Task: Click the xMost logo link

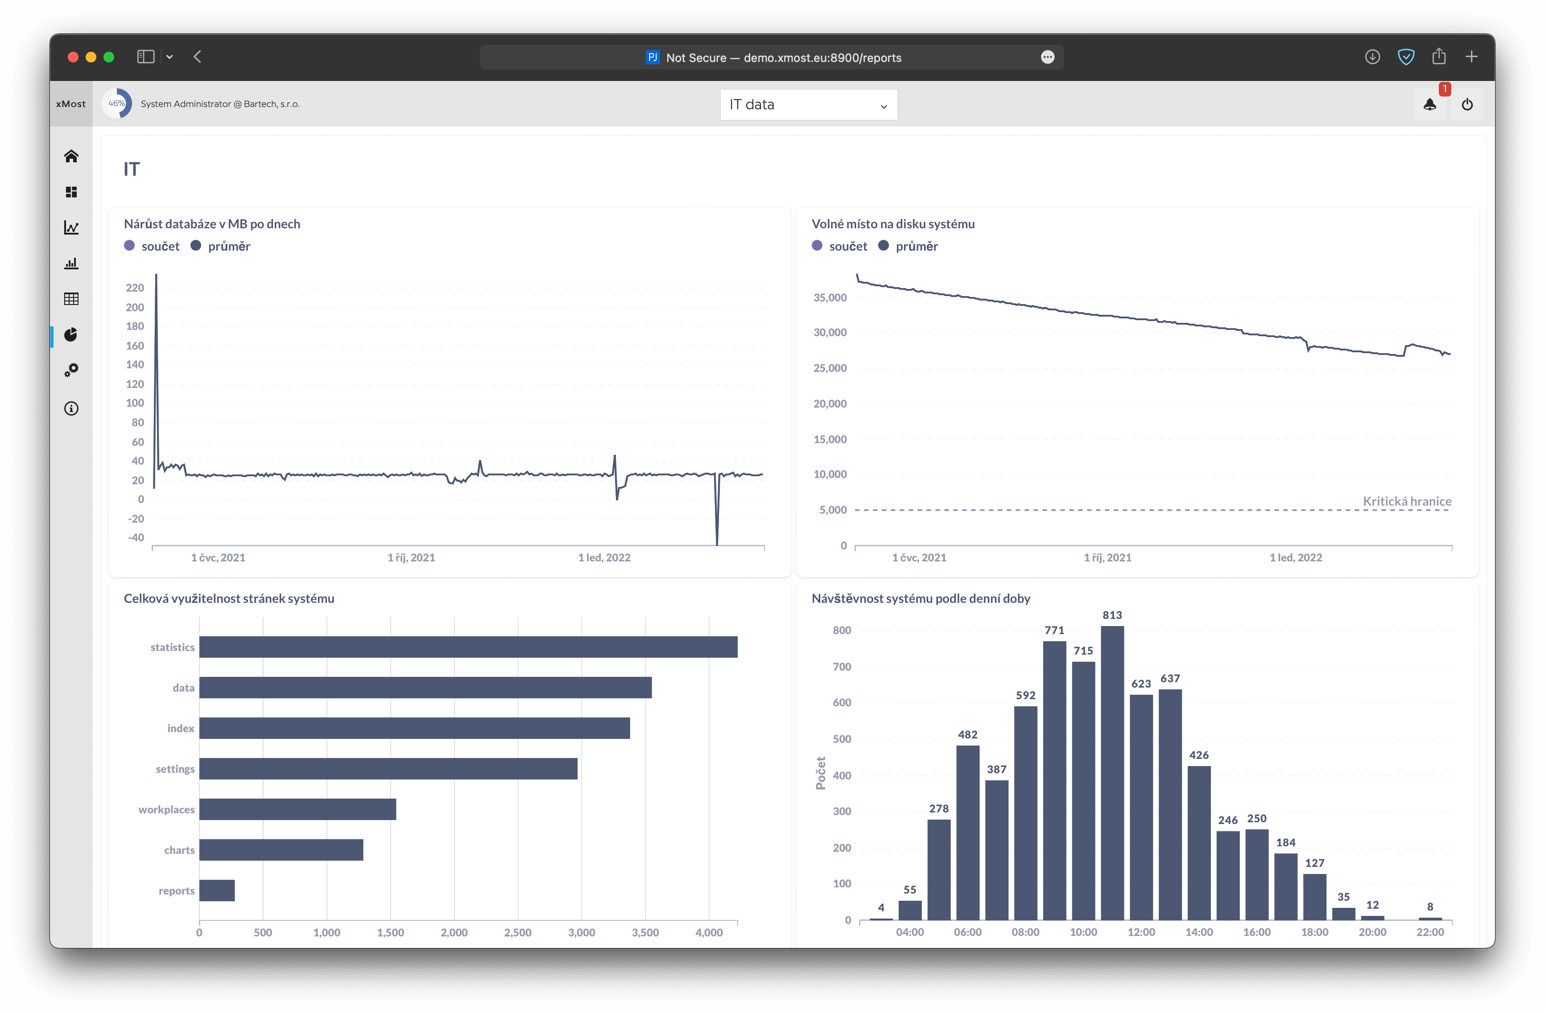Action: tap(71, 104)
